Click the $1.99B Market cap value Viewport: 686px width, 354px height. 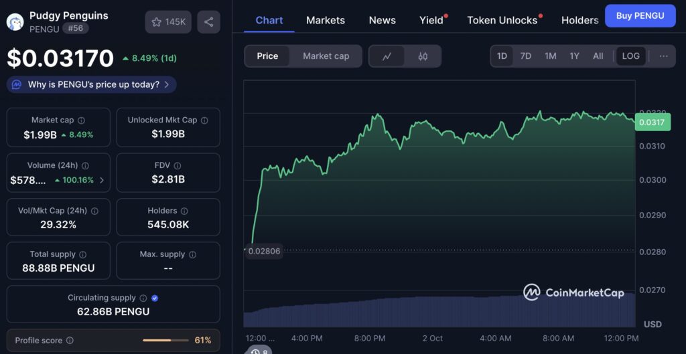pyautogui.click(x=40, y=135)
